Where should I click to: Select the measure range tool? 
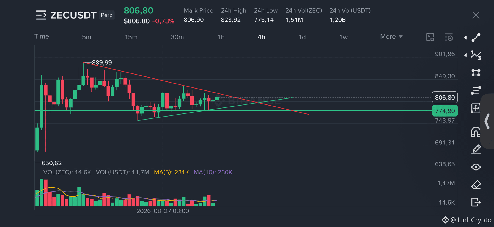[476, 108]
